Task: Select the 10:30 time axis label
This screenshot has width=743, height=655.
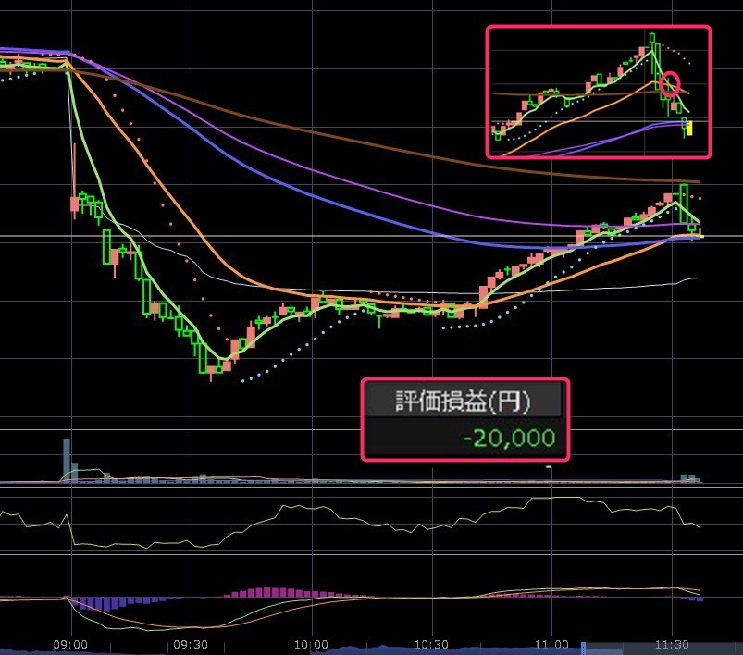Action: click(x=431, y=644)
